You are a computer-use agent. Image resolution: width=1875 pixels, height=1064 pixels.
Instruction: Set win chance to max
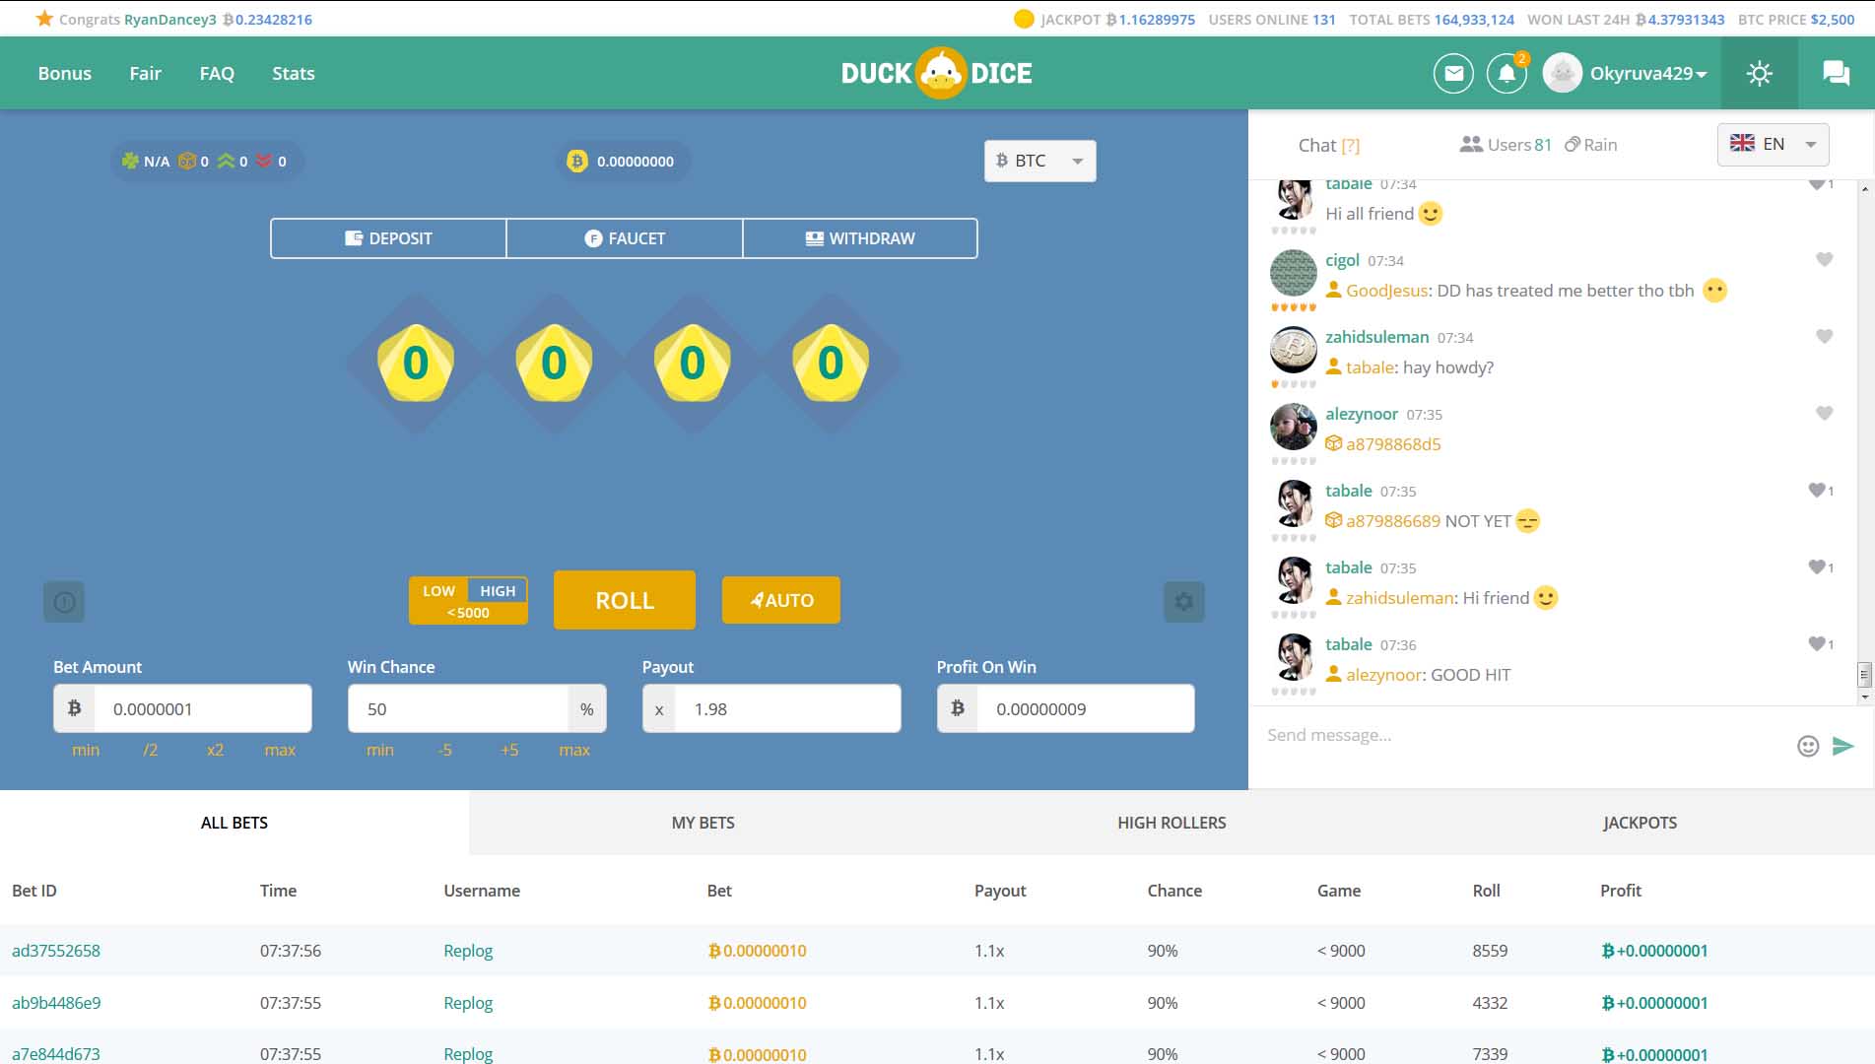(574, 750)
